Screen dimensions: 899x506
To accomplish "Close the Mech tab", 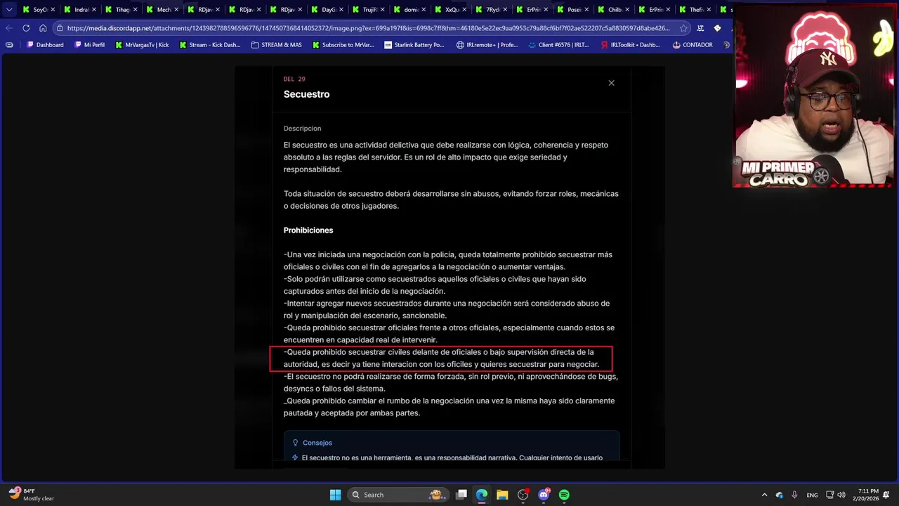I will pos(176,10).
